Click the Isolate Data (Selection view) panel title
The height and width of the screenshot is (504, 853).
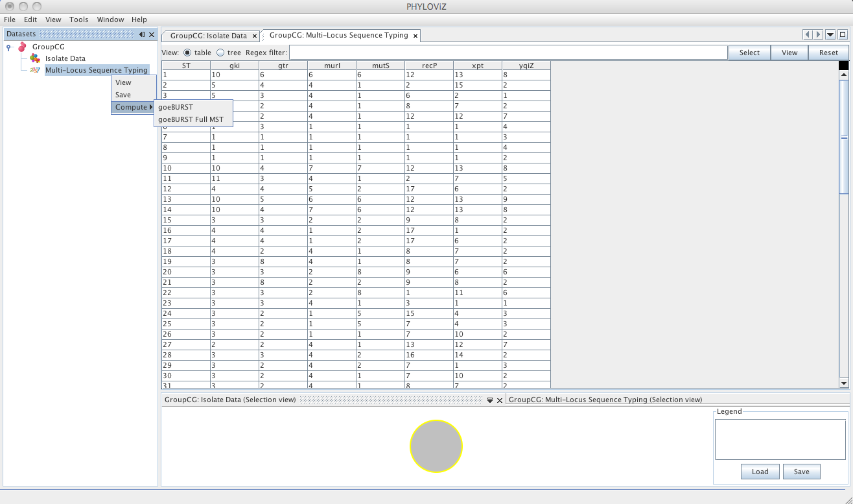(230, 400)
